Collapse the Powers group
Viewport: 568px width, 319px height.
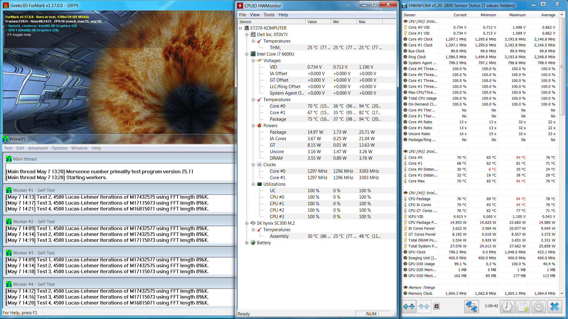[x=253, y=126]
